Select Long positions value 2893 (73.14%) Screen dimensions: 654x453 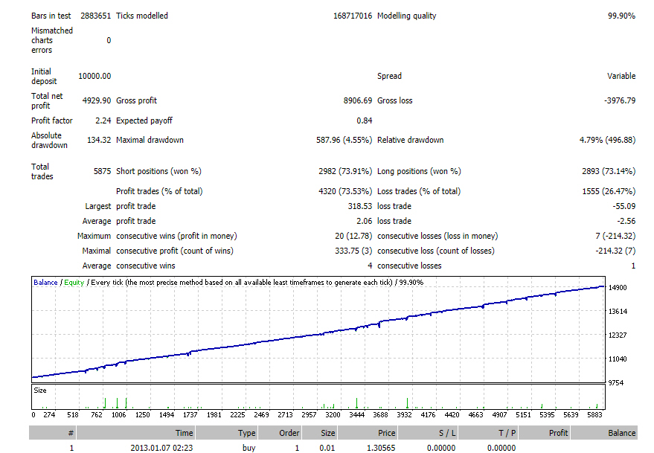point(609,171)
